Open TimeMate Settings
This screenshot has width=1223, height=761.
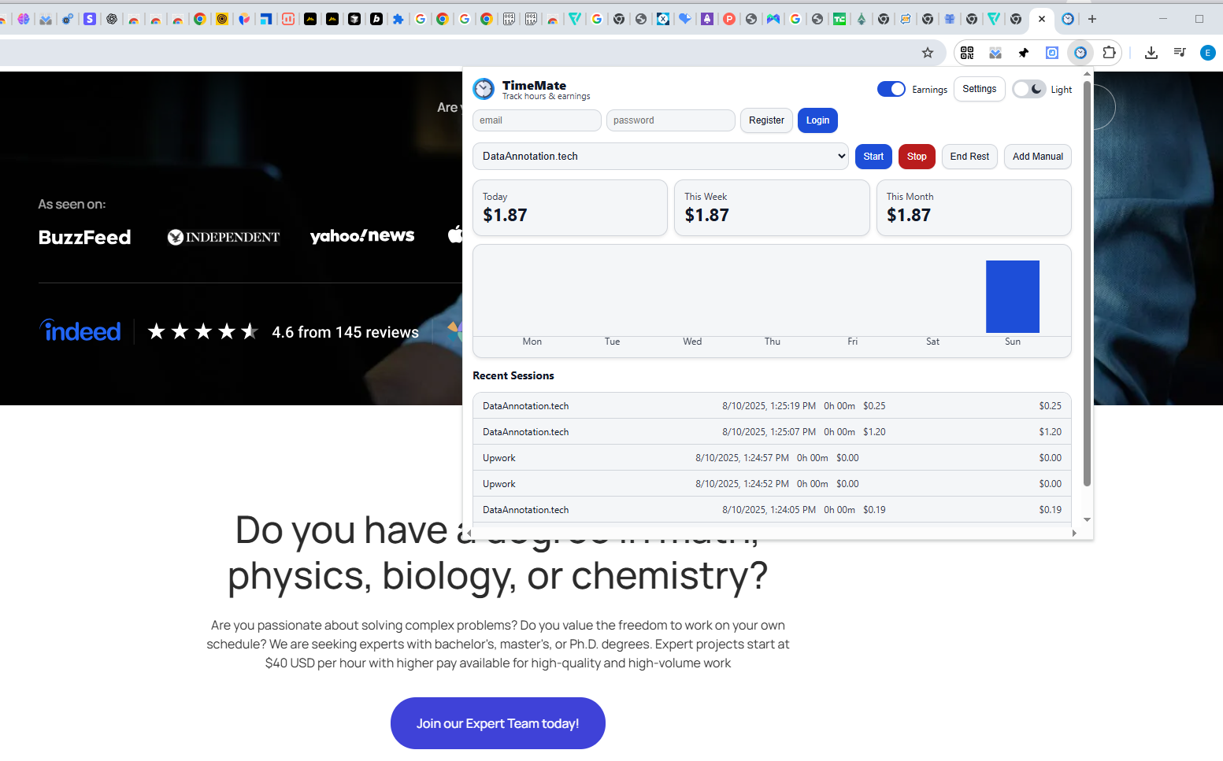tap(979, 89)
